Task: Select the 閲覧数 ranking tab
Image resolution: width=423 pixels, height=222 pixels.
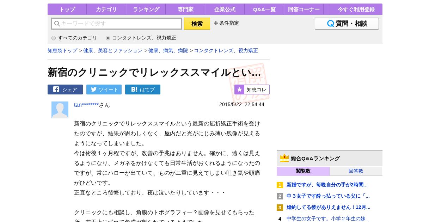Action: [x=303, y=171]
